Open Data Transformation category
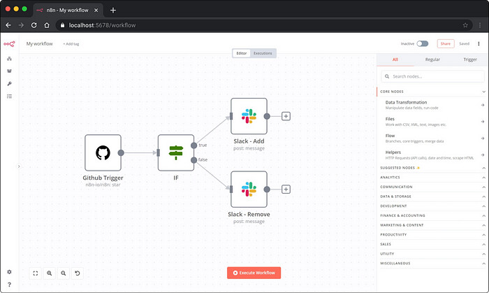489x293 pixels. (433, 105)
